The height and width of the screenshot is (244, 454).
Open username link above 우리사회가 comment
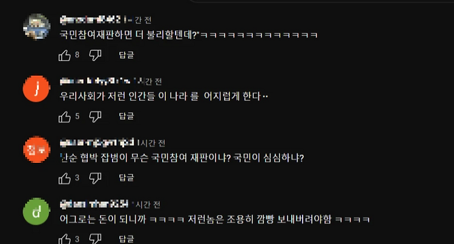[x=95, y=81]
